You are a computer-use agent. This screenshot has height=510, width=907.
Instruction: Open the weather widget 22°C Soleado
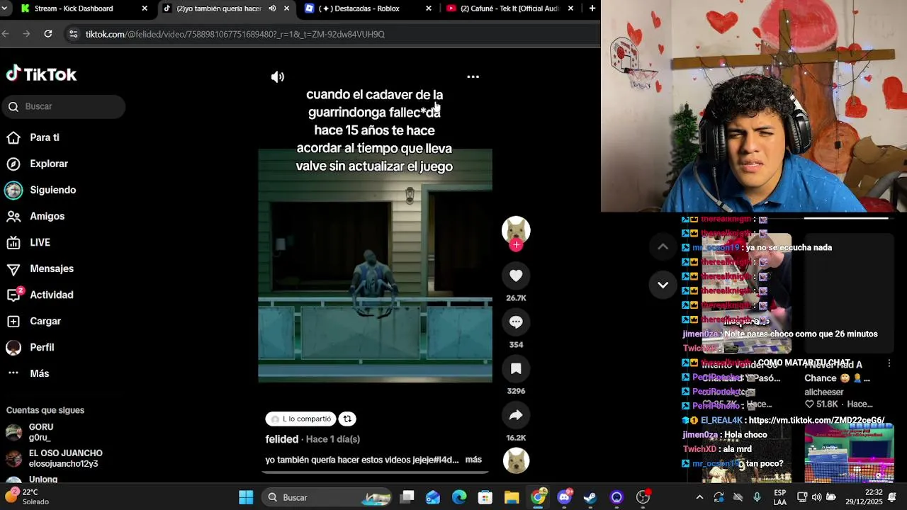pos(27,497)
